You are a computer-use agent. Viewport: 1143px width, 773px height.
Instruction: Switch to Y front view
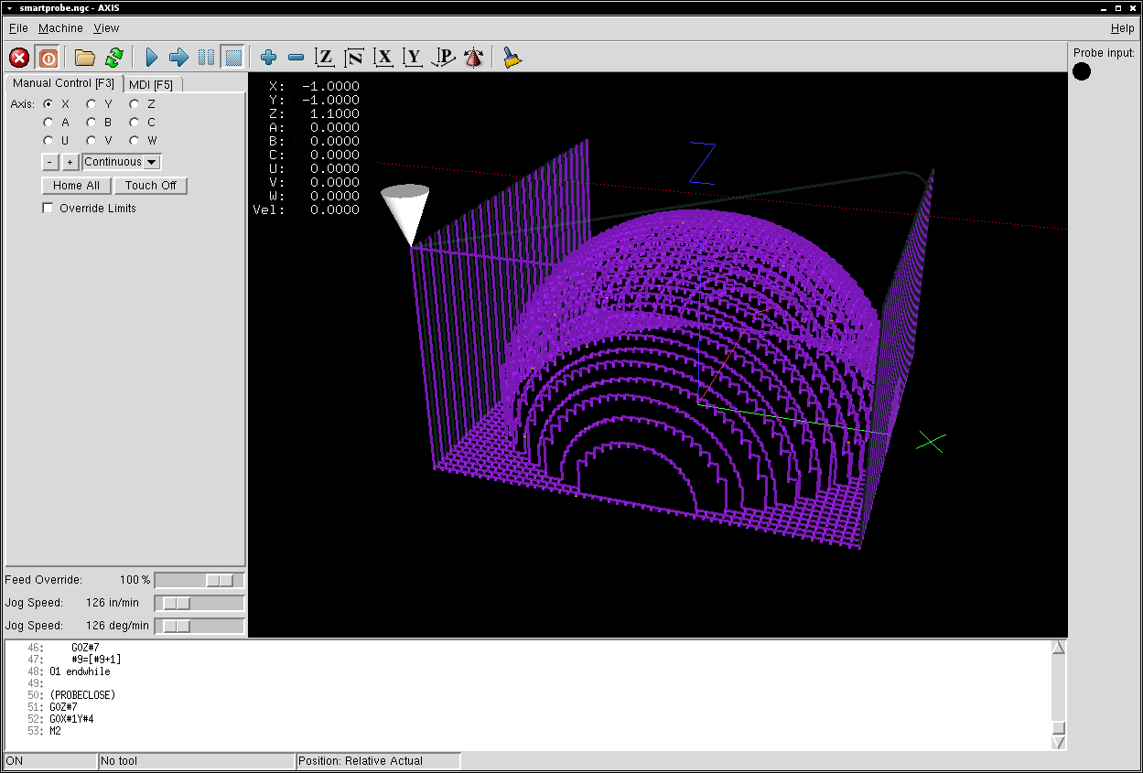pos(414,58)
